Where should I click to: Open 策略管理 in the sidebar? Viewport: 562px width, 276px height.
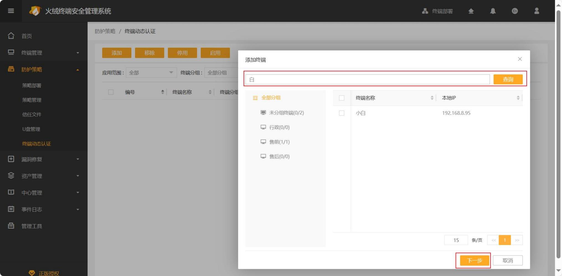tap(32, 100)
